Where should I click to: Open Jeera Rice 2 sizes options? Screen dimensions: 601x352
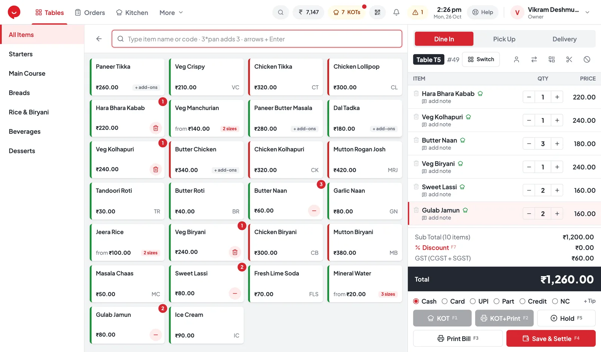(x=150, y=253)
